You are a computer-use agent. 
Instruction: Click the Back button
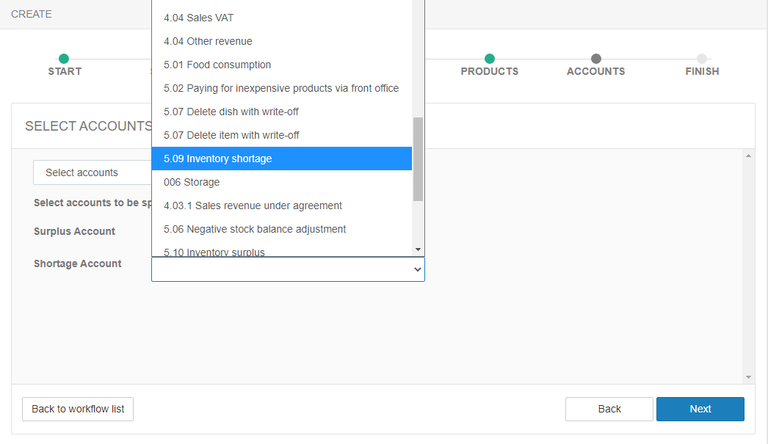point(609,409)
